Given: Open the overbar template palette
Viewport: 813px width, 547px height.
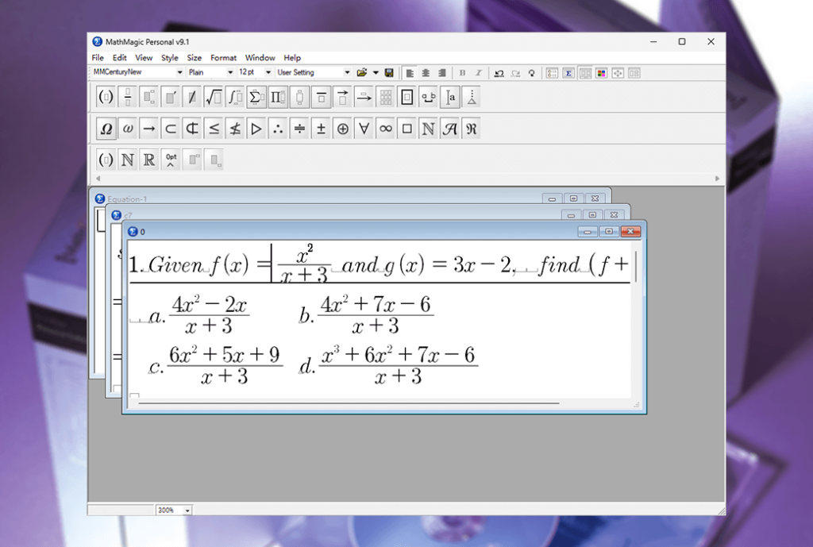Looking at the screenshot, I should click(321, 97).
